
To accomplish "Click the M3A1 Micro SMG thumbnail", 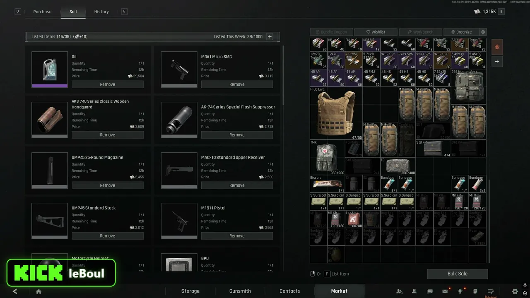I will [179, 69].
